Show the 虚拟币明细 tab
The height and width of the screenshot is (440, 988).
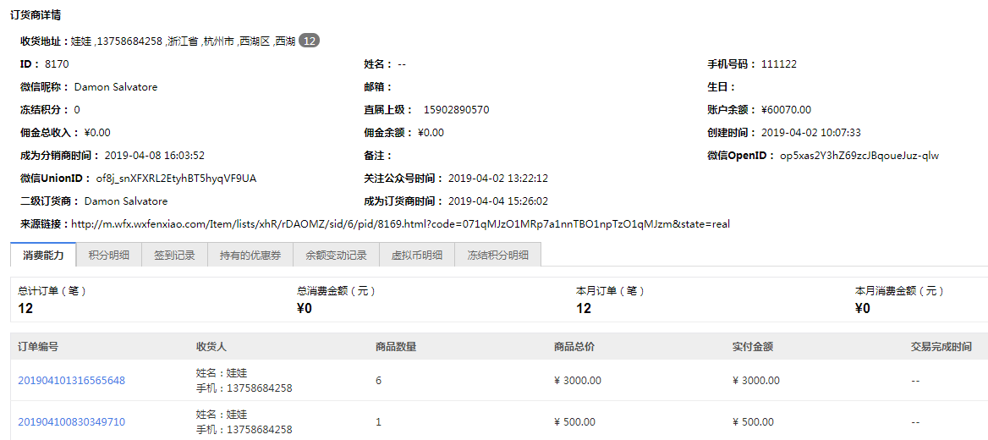[x=416, y=255]
